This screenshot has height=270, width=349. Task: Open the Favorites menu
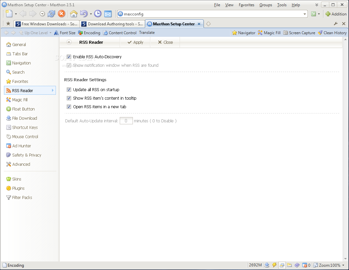(246, 5)
